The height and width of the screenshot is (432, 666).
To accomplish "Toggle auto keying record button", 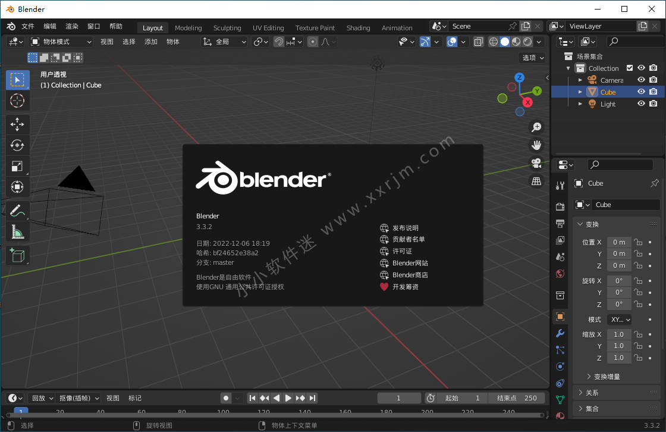I will (226, 399).
